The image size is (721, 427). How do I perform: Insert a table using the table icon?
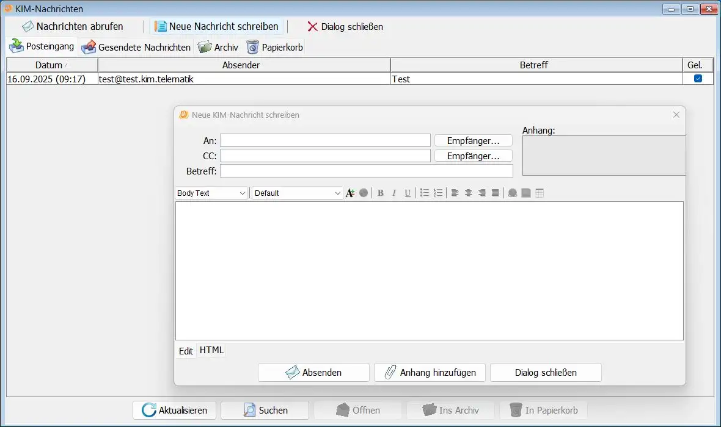540,193
